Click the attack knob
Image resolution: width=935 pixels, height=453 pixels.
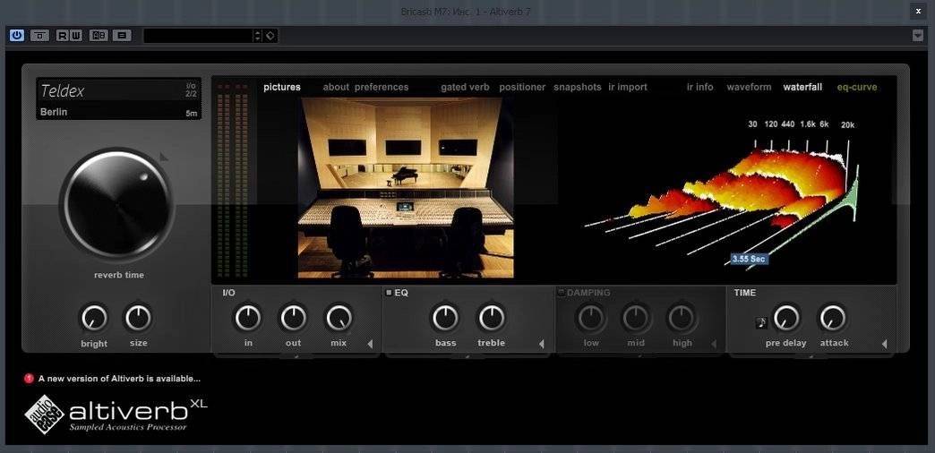[833, 319]
